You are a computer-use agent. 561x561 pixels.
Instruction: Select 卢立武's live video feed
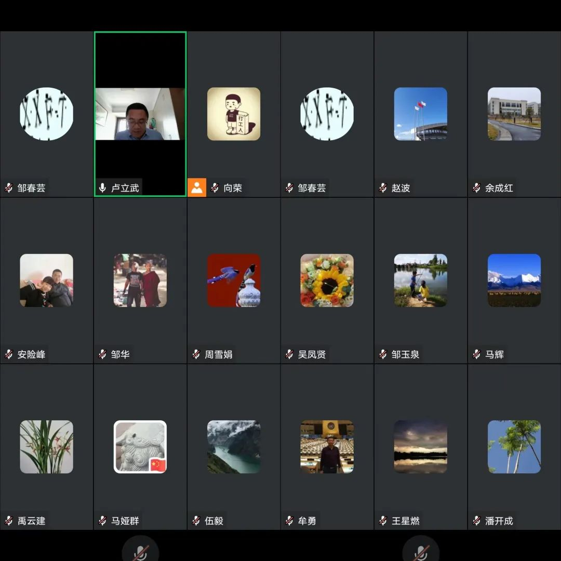point(140,114)
